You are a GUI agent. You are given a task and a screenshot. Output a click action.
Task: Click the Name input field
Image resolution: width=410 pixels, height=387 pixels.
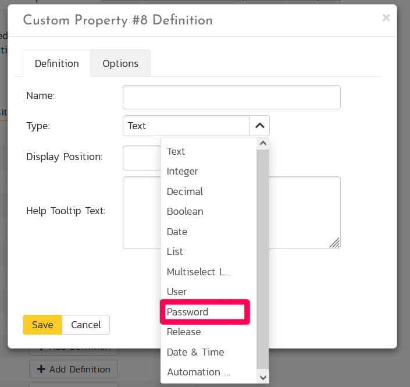231,97
